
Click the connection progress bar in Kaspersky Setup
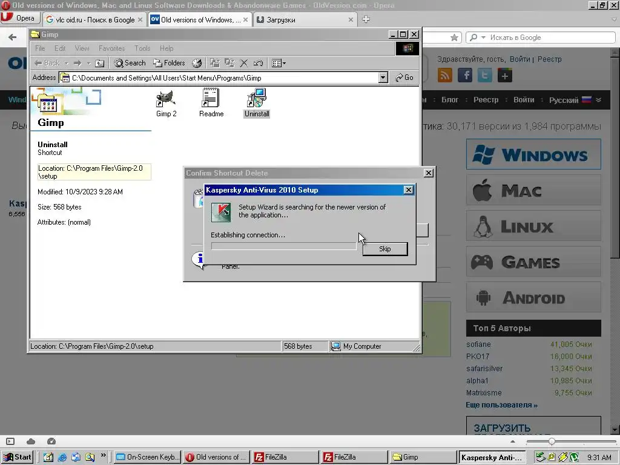tap(283, 246)
